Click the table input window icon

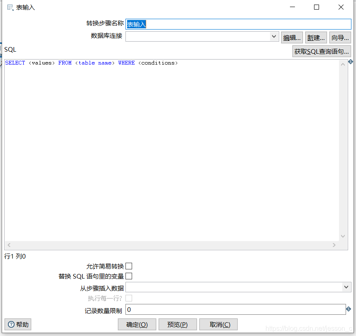coord(10,7)
